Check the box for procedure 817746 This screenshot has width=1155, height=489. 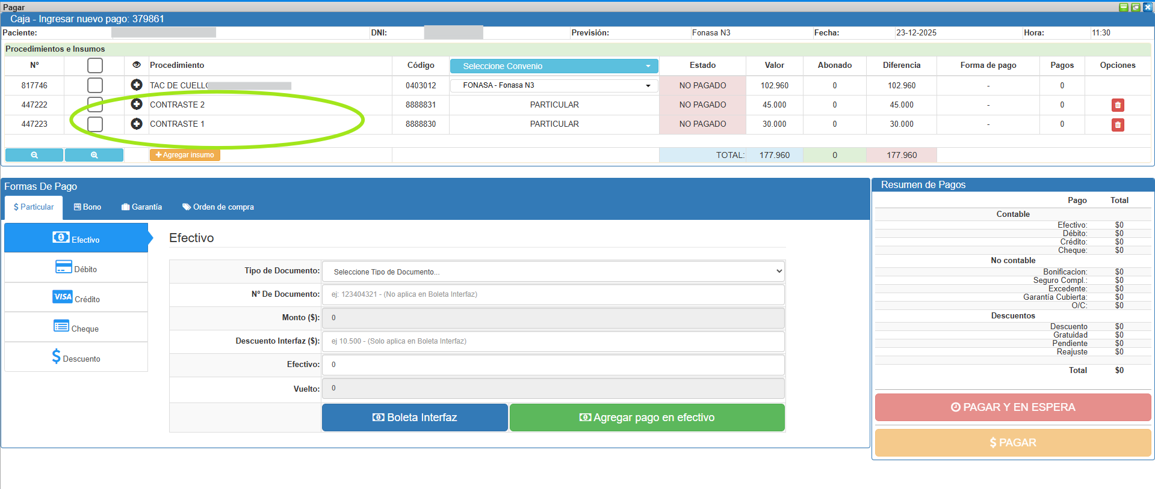click(x=95, y=85)
